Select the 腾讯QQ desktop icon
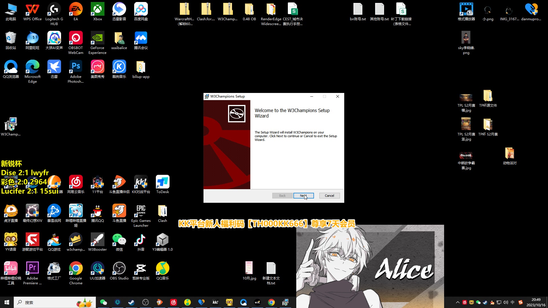Screen dimensions: 548x308 tap(98, 214)
